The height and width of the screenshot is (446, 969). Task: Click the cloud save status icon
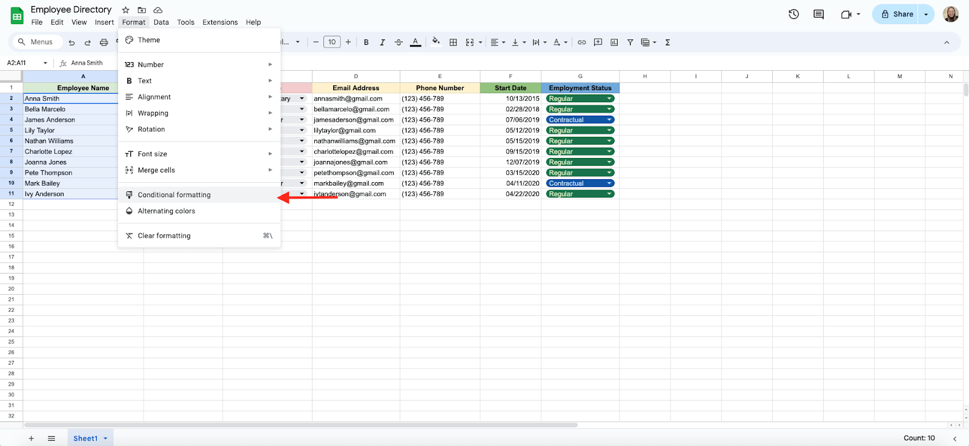click(157, 10)
